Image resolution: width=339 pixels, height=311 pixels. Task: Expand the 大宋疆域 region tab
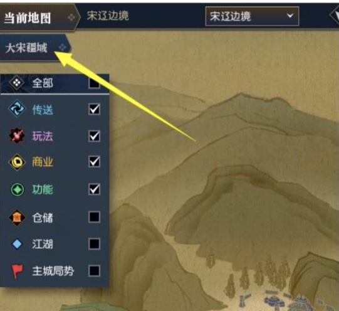[x=35, y=48]
